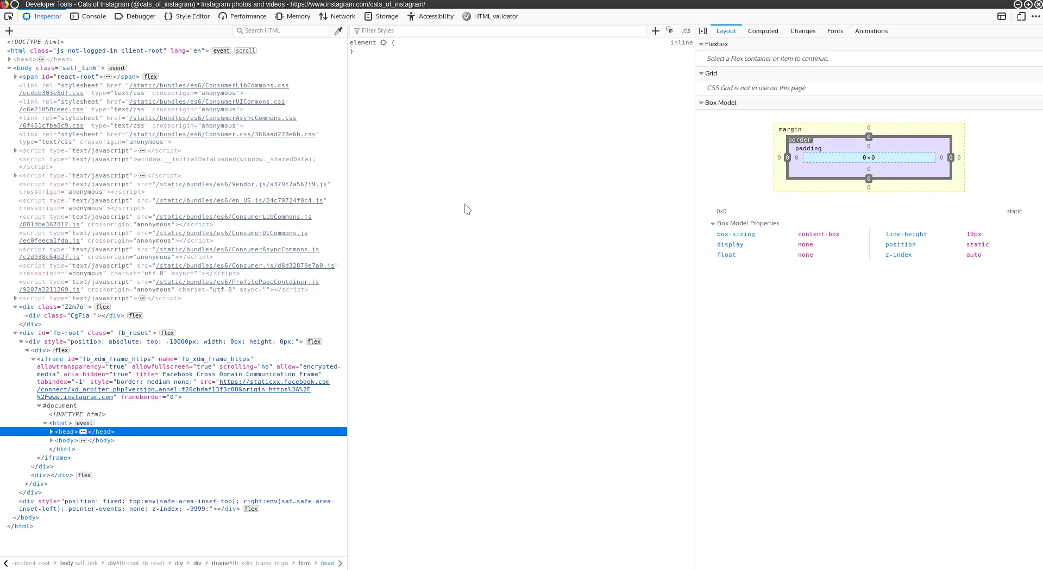Click the element rule target icon

383,42
